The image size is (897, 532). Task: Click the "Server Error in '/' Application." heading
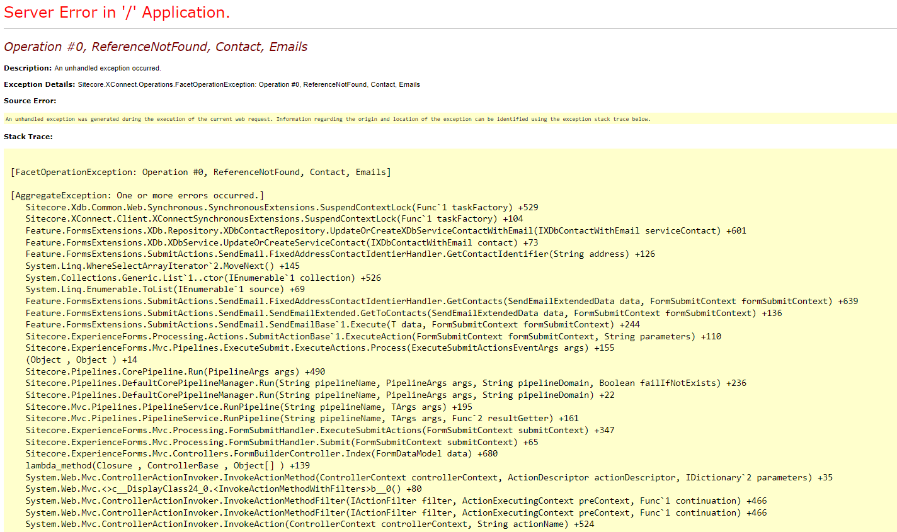(x=117, y=13)
